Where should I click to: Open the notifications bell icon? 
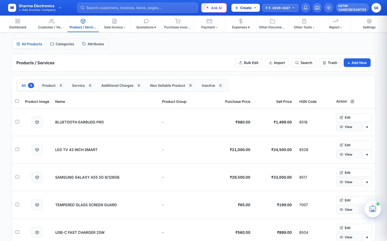coord(306,8)
